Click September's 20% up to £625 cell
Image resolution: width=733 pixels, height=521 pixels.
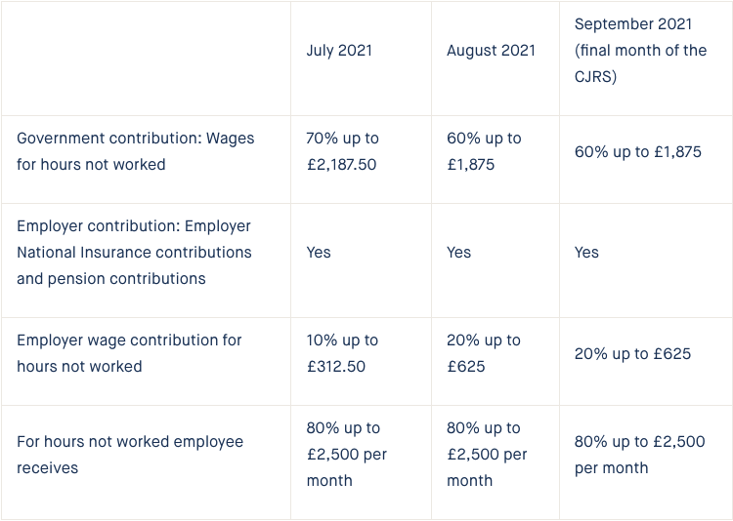tap(632, 354)
